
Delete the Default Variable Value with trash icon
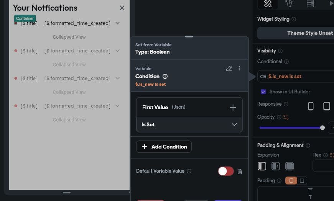tap(240, 172)
